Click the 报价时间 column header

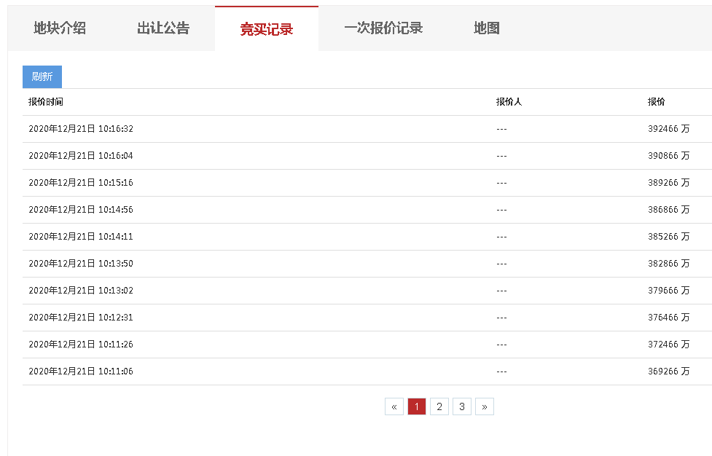pos(46,102)
